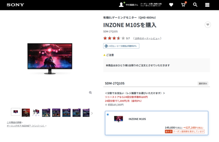
Task: Click the main monitor product image
Action: pyautogui.click(x=50, y=59)
